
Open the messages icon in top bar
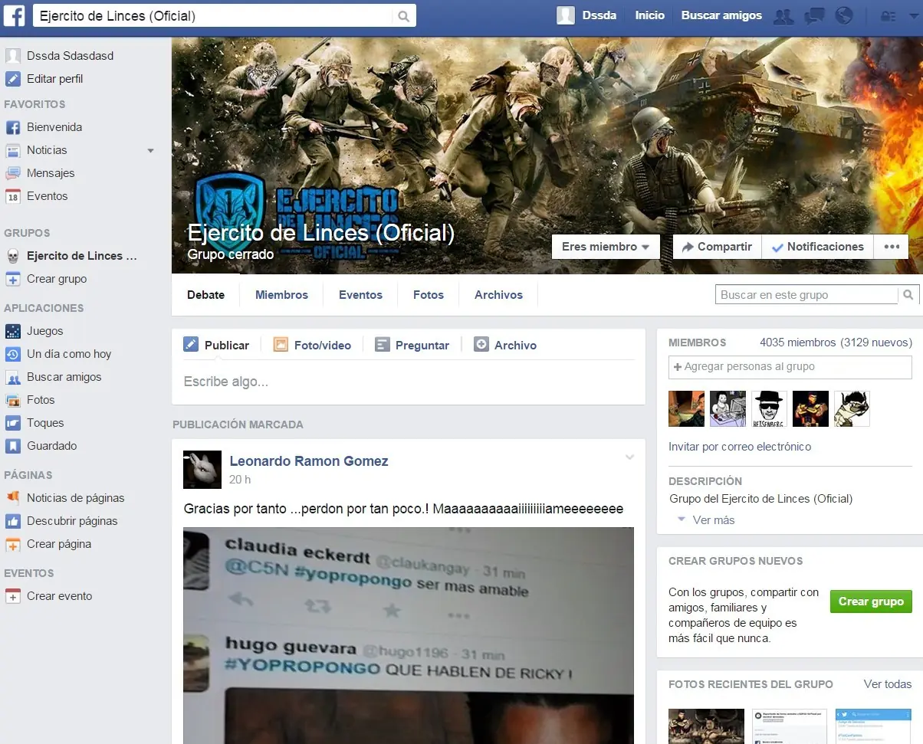point(814,16)
